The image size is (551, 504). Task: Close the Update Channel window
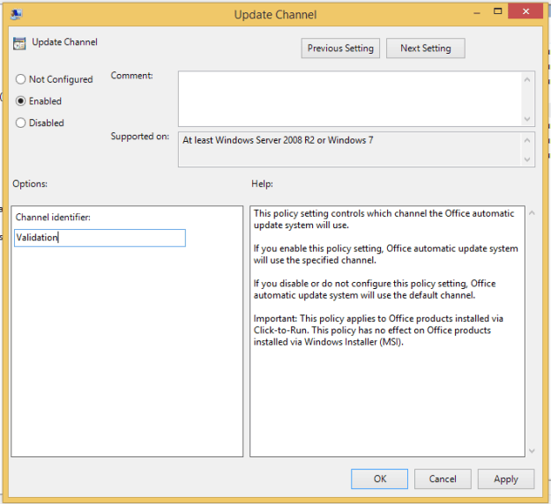[x=525, y=11]
